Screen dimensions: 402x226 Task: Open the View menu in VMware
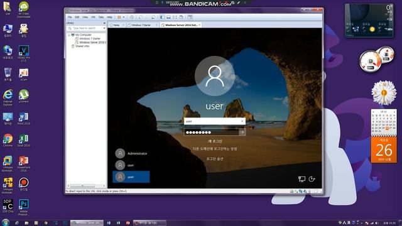[x=85, y=17]
